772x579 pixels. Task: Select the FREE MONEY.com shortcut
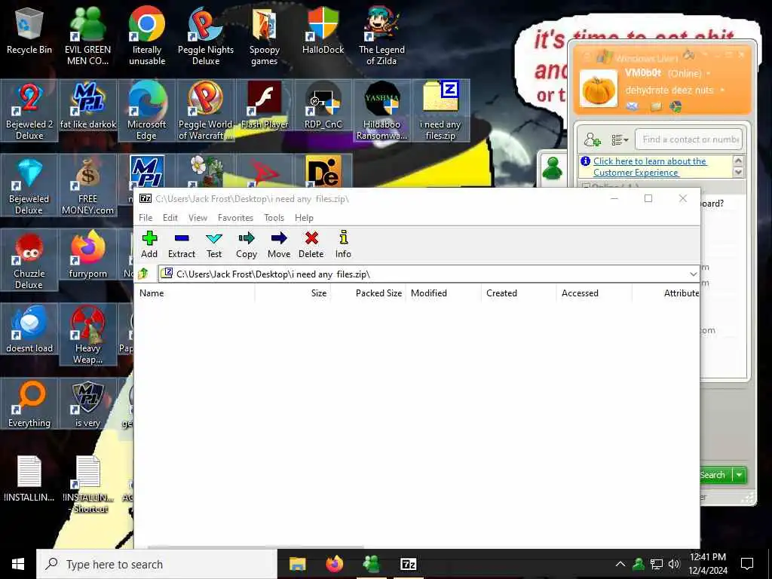[x=87, y=185]
